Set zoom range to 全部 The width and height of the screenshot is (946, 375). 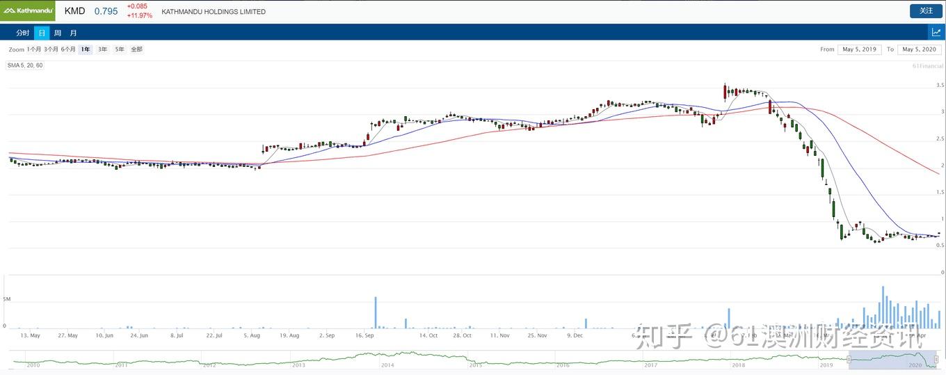coord(137,49)
